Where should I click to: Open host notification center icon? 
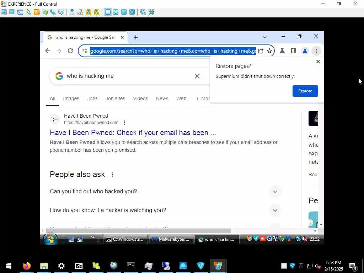(353, 266)
